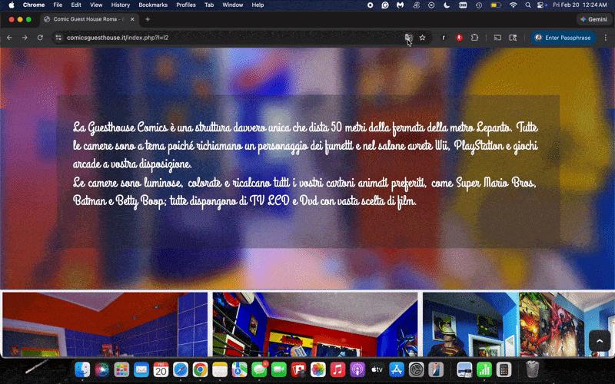
Task: Open Music from the Dock
Action: pyautogui.click(x=337, y=369)
